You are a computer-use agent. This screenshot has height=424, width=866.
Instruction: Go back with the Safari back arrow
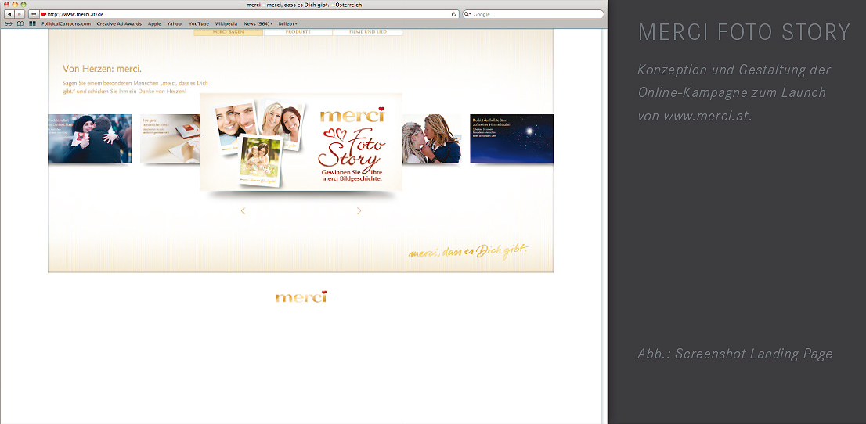pyautogui.click(x=9, y=14)
